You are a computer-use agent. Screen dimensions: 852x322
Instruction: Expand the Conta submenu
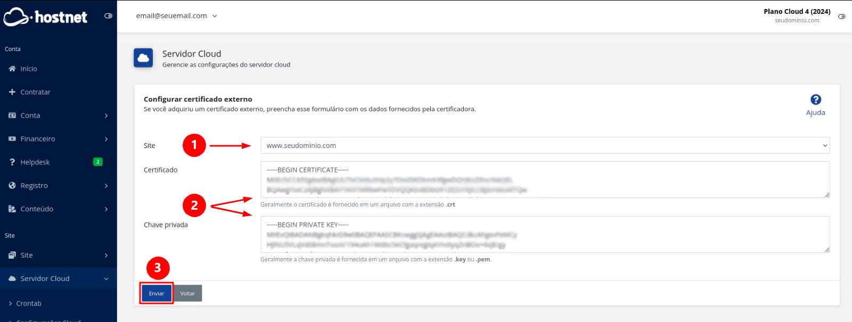58,115
